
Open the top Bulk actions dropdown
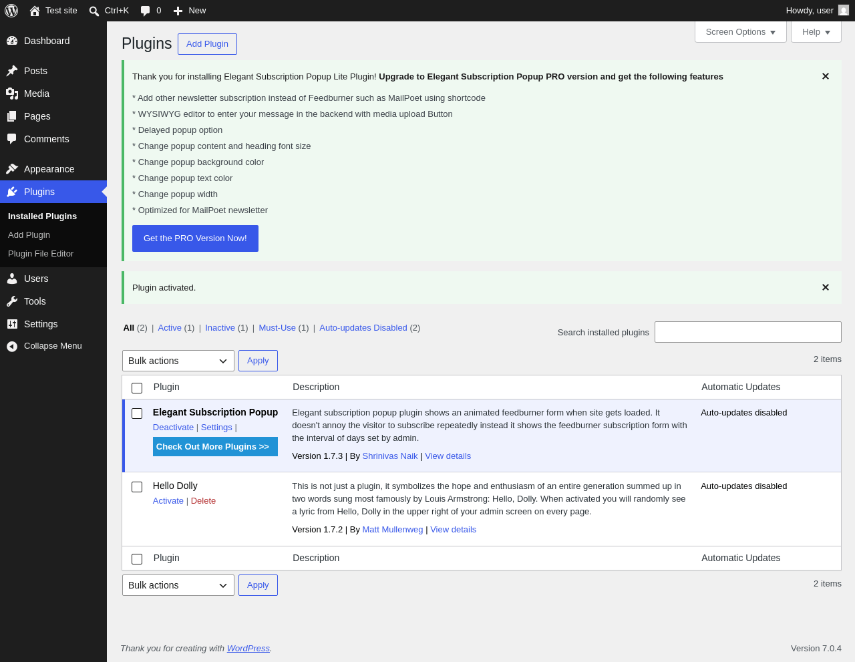(x=178, y=361)
